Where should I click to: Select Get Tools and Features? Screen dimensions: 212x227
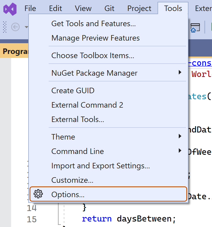click(x=93, y=24)
